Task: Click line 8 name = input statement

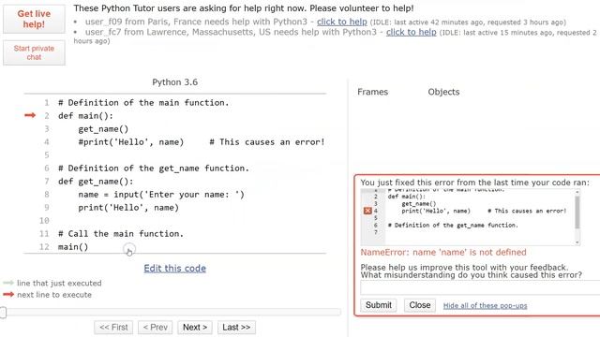Action: [x=161, y=195]
